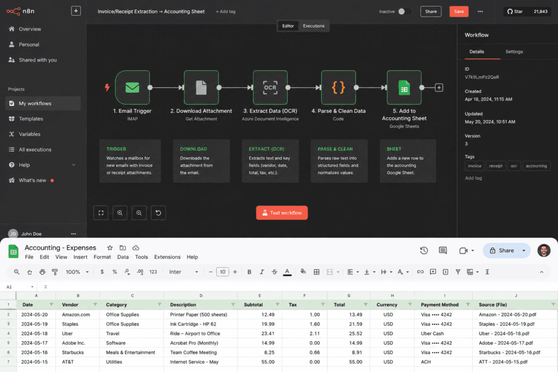Open the Extract Data (OCR) node
The image size is (558, 372).
click(x=270, y=88)
